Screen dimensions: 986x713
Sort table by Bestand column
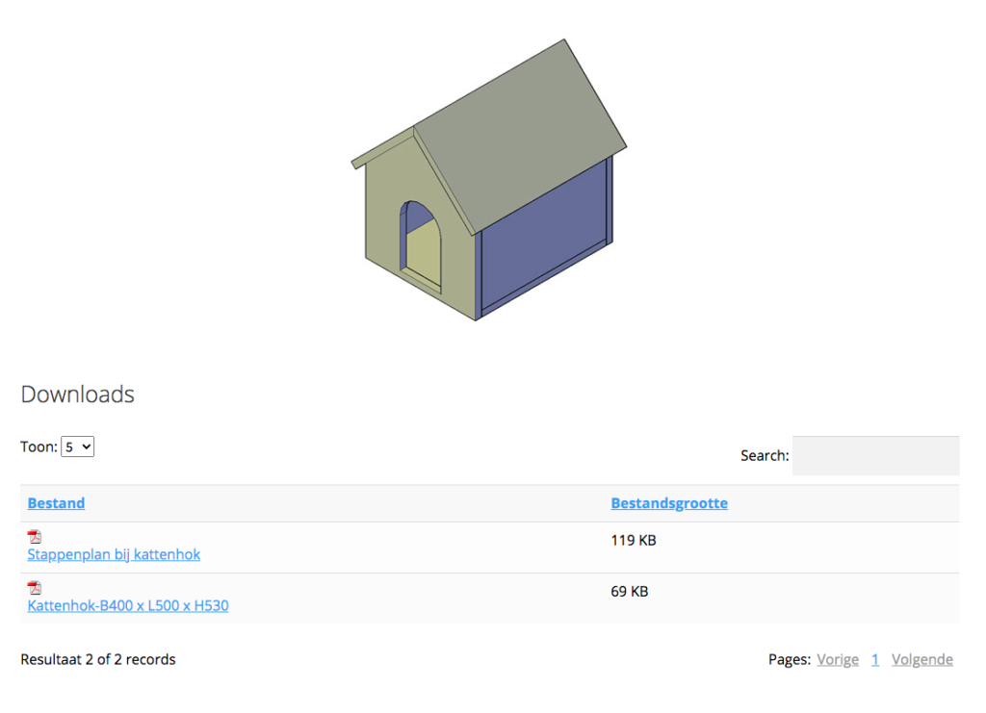(x=56, y=503)
